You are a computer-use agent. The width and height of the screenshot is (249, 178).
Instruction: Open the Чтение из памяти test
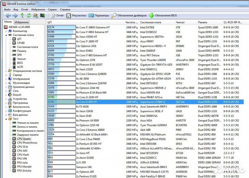(x=26, y=123)
